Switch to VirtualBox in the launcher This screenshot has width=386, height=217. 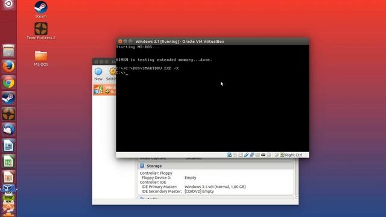point(8,189)
